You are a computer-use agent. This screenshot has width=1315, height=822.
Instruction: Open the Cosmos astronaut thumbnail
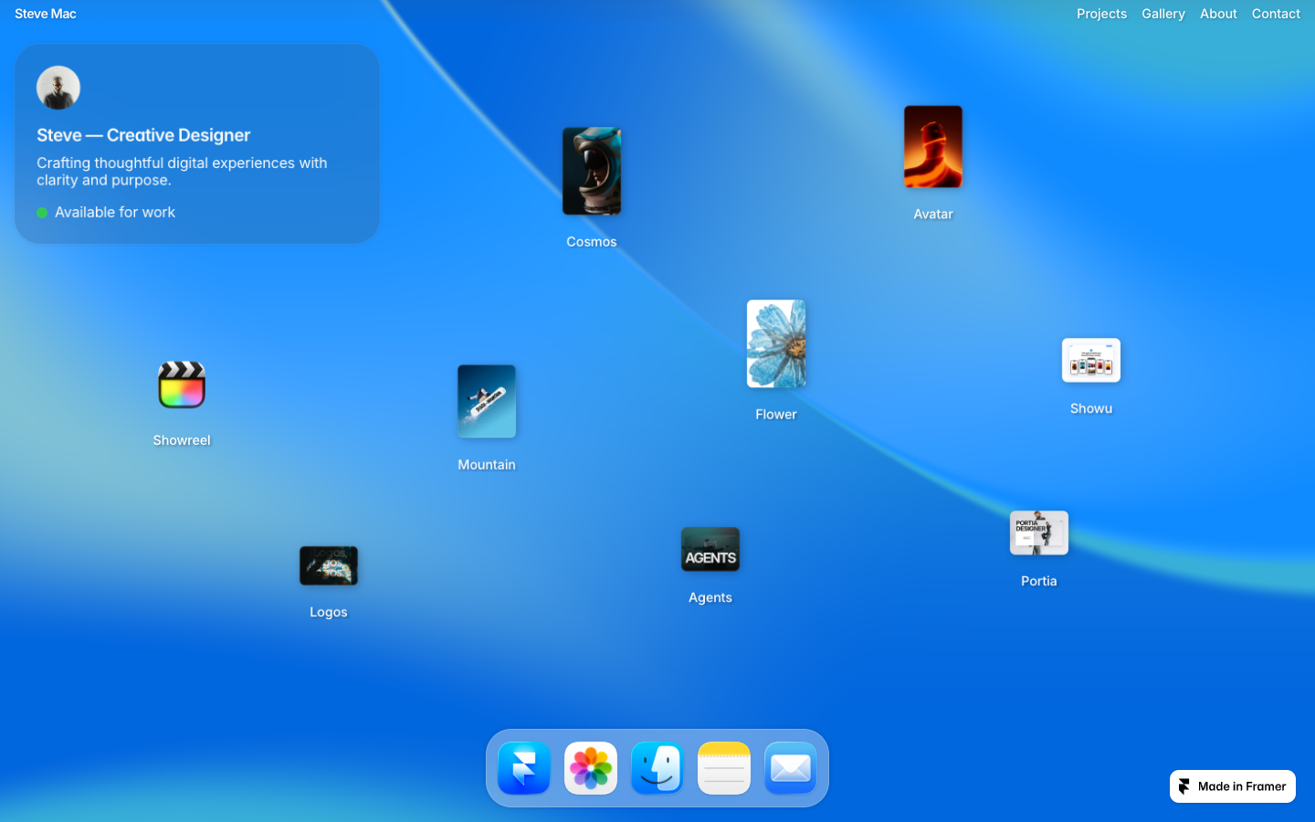[592, 172]
